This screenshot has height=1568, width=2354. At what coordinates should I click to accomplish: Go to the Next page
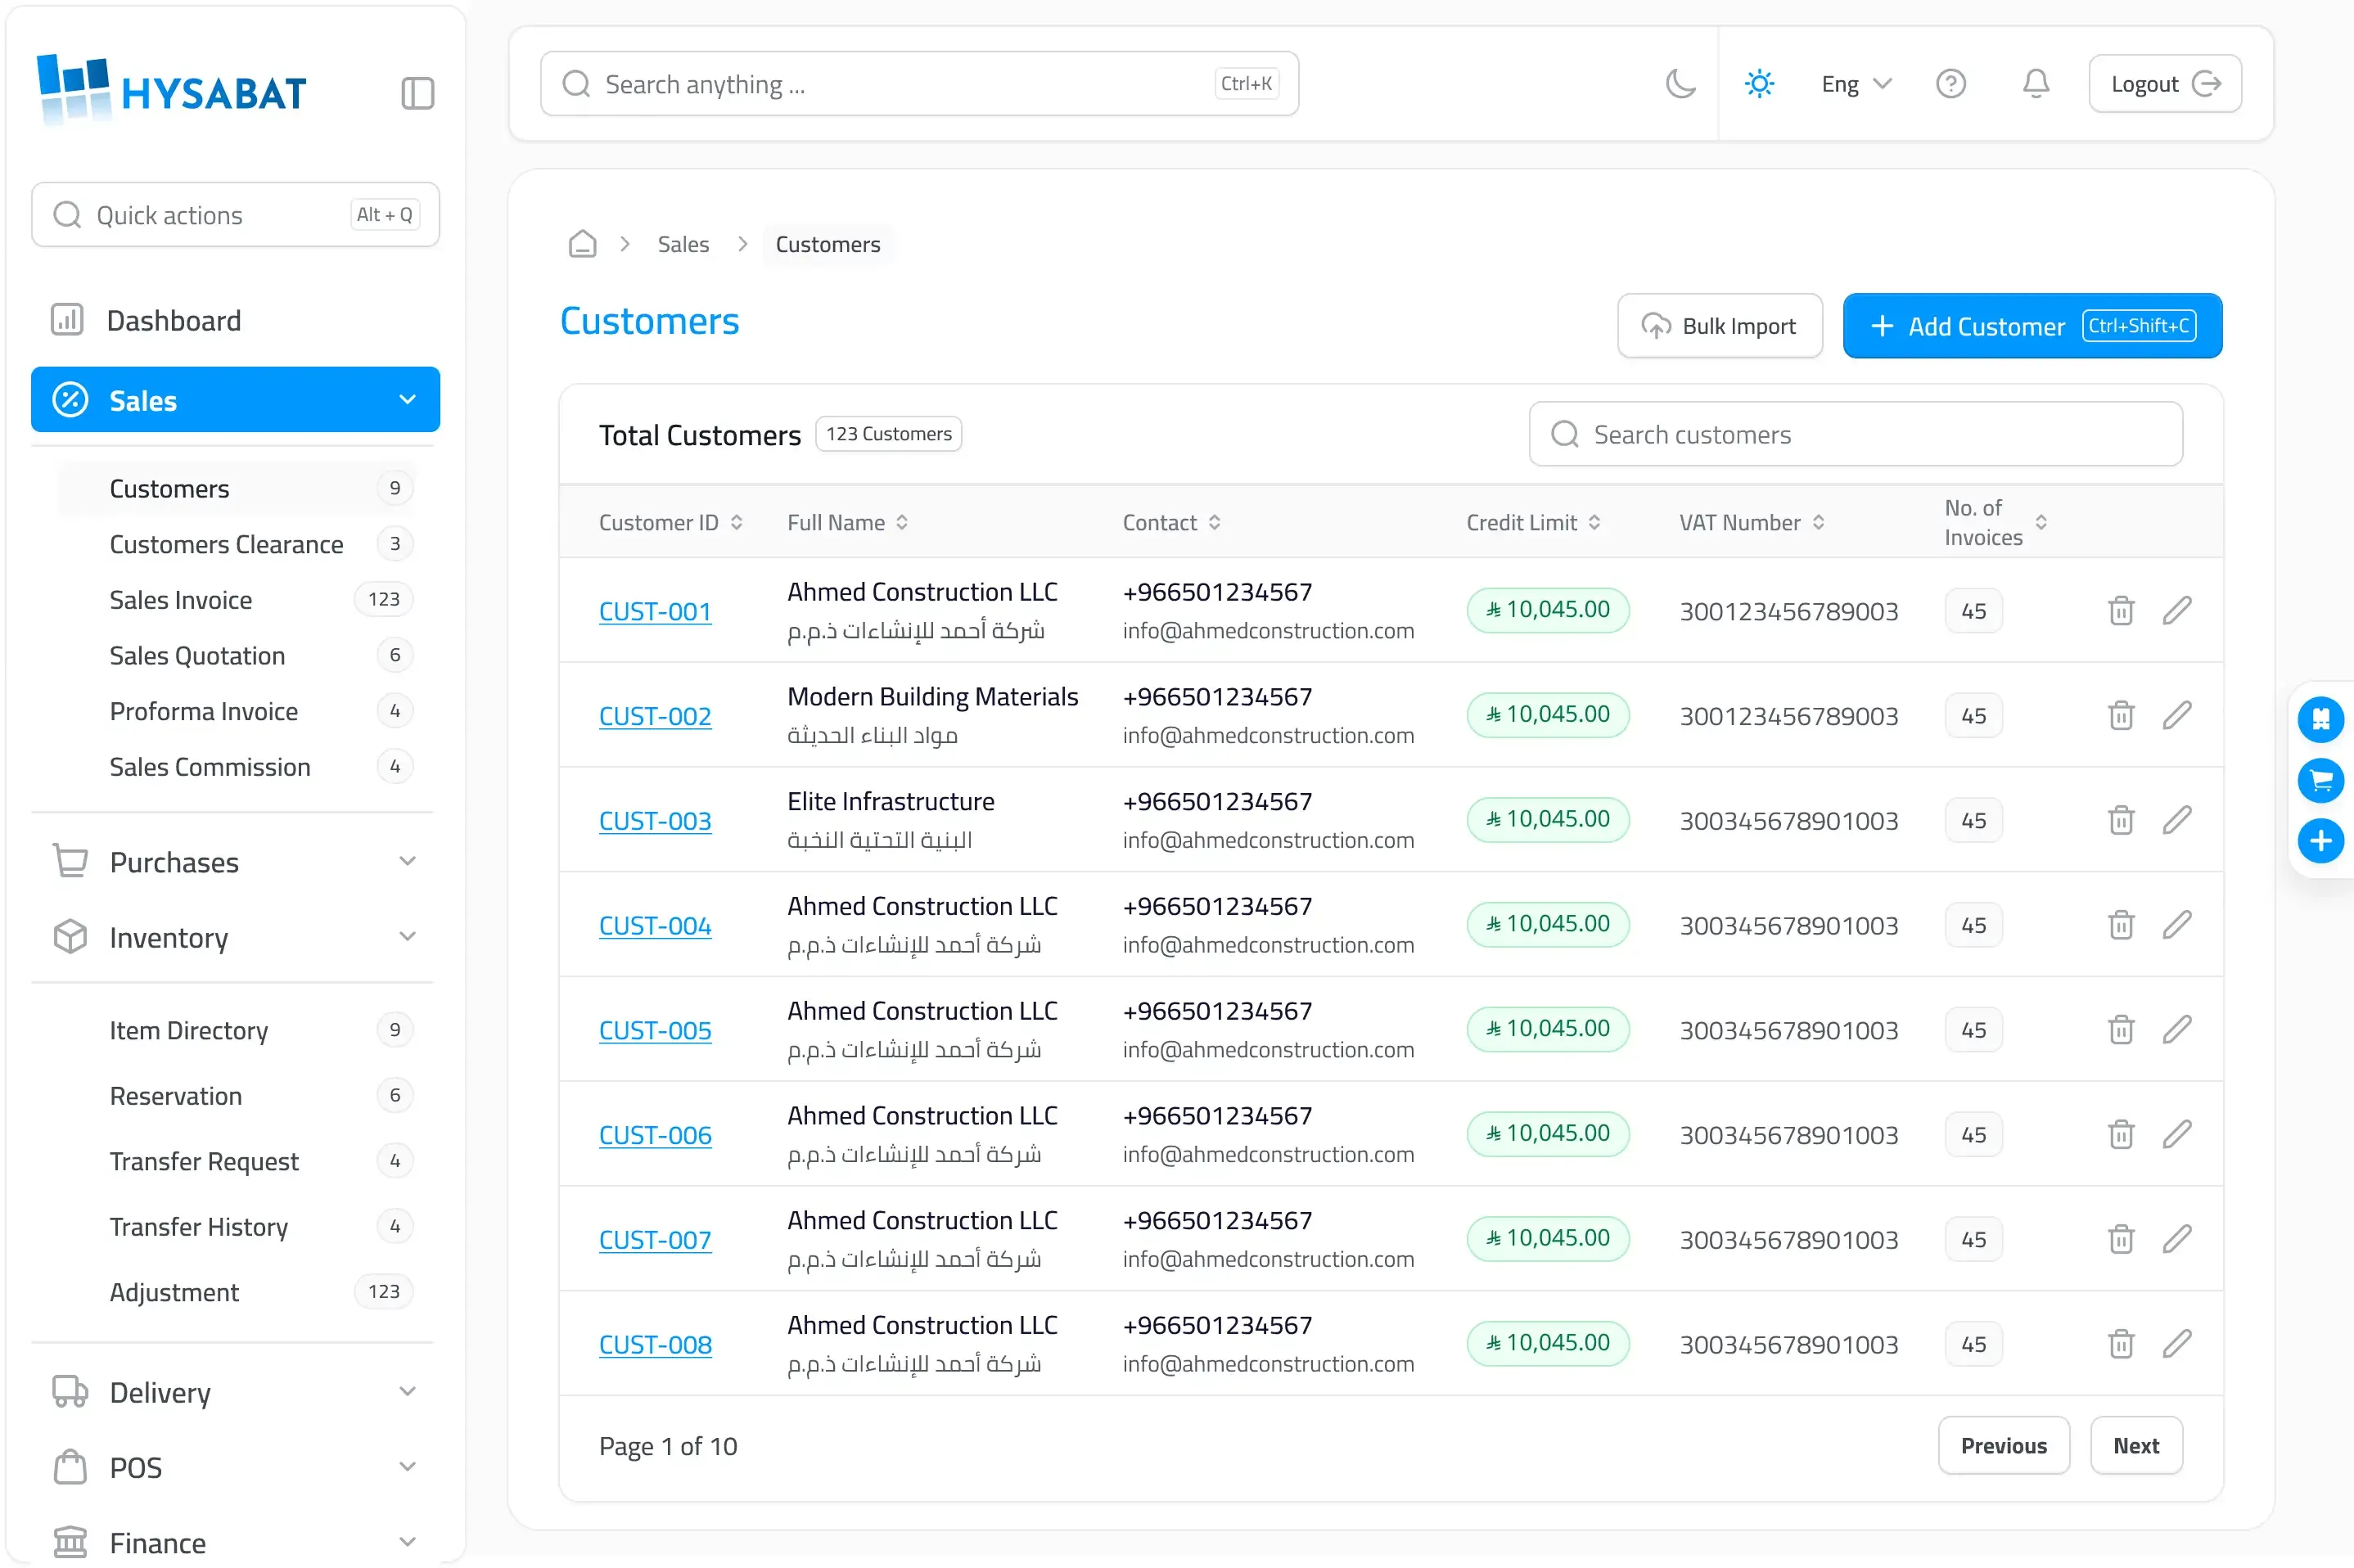2136,1446
